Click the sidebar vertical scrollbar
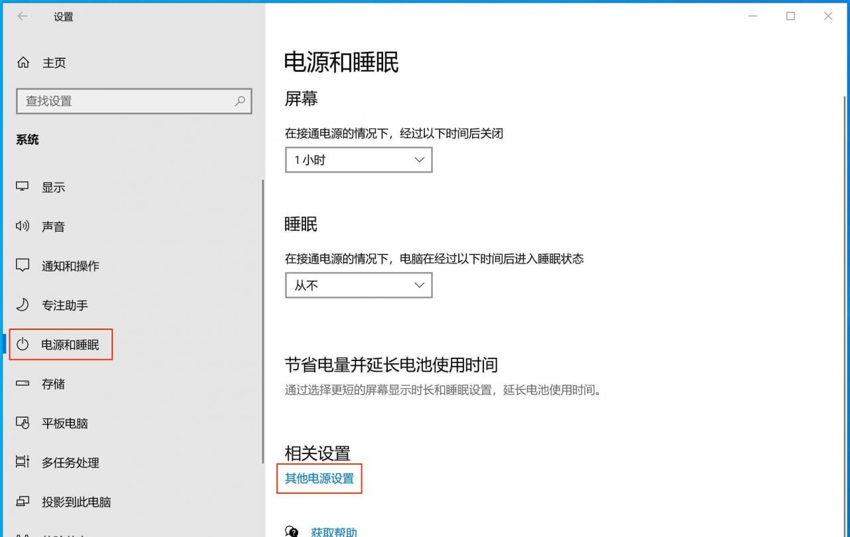850x537 pixels. [x=264, y=319]
